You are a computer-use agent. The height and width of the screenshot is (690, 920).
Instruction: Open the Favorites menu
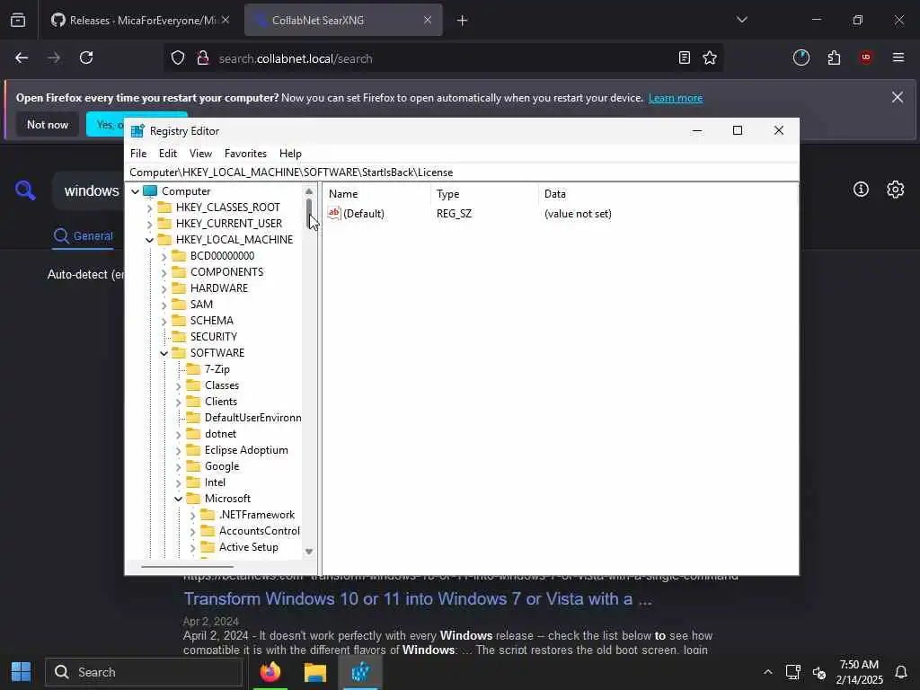tap(246, 153)
